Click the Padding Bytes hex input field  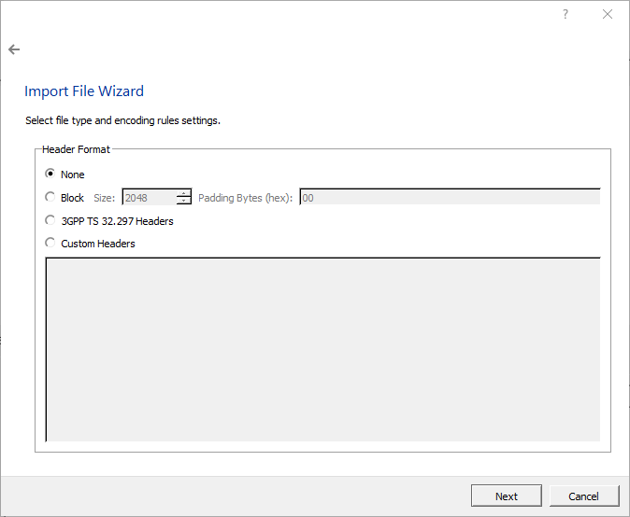point(449,198)
